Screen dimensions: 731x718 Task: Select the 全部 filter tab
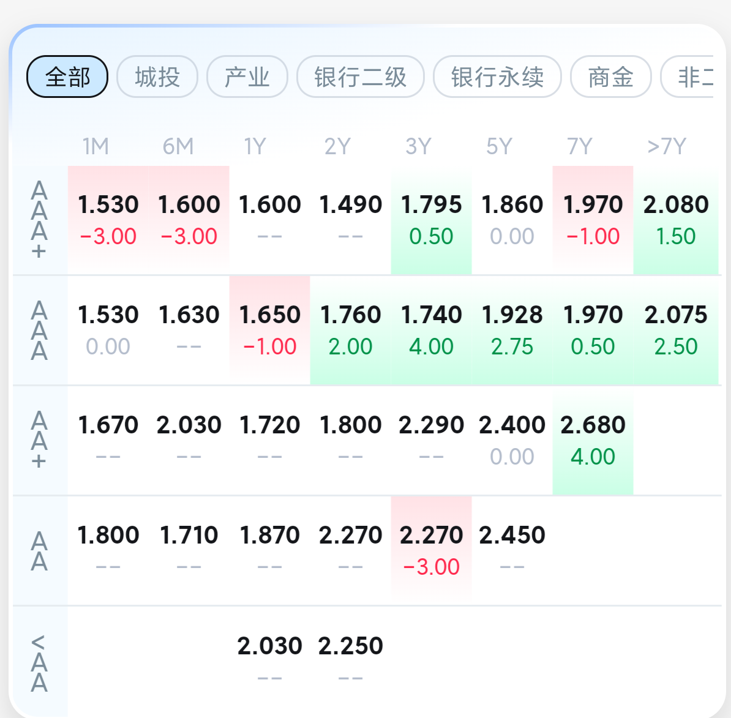[x=67, y=77]
